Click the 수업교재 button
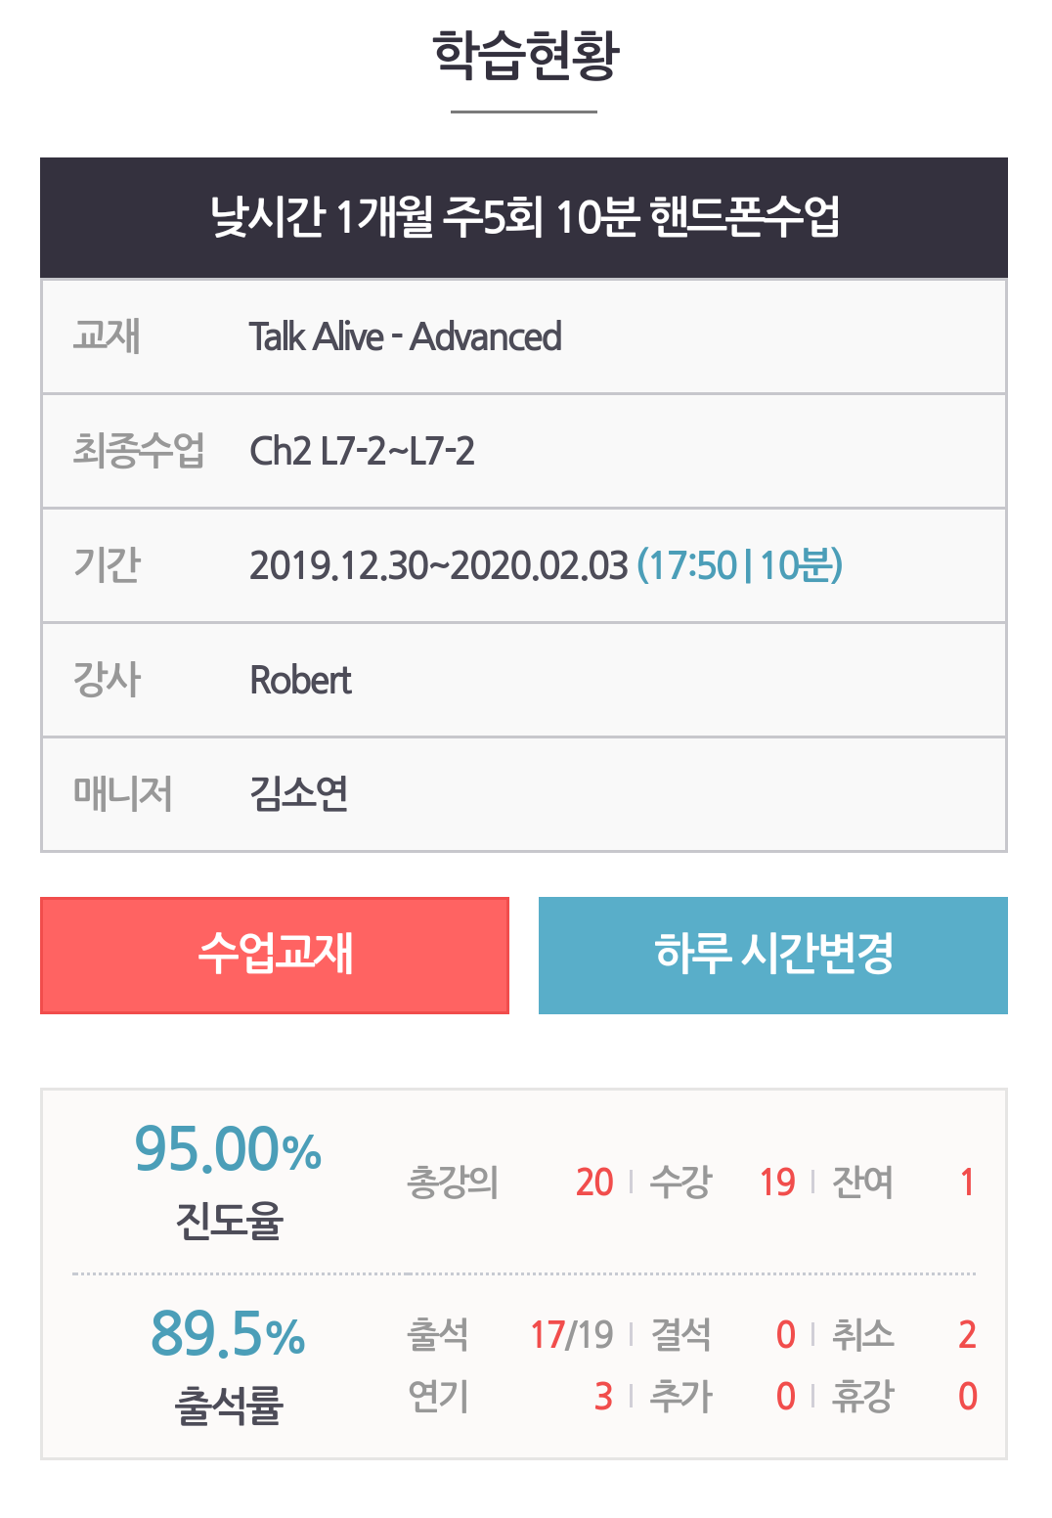Image resolution: width=1052 pixels, height=1518 pixels. coord(275,955)
